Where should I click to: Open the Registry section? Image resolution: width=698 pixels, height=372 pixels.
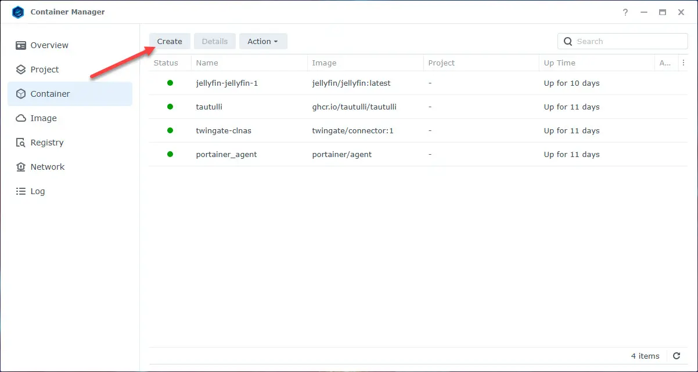pos(70,143)
